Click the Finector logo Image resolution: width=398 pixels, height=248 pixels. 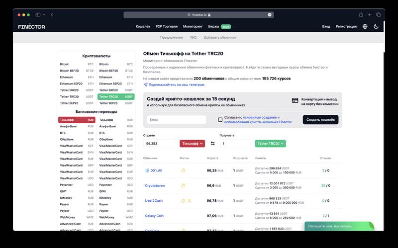click(31, 26)
